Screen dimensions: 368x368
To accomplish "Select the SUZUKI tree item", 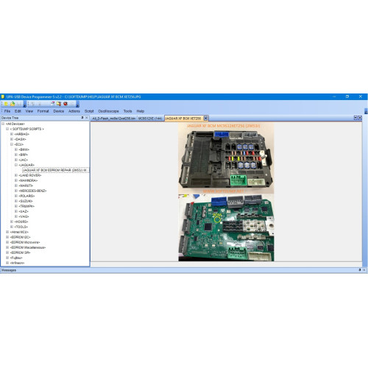I will click(26, 201).
